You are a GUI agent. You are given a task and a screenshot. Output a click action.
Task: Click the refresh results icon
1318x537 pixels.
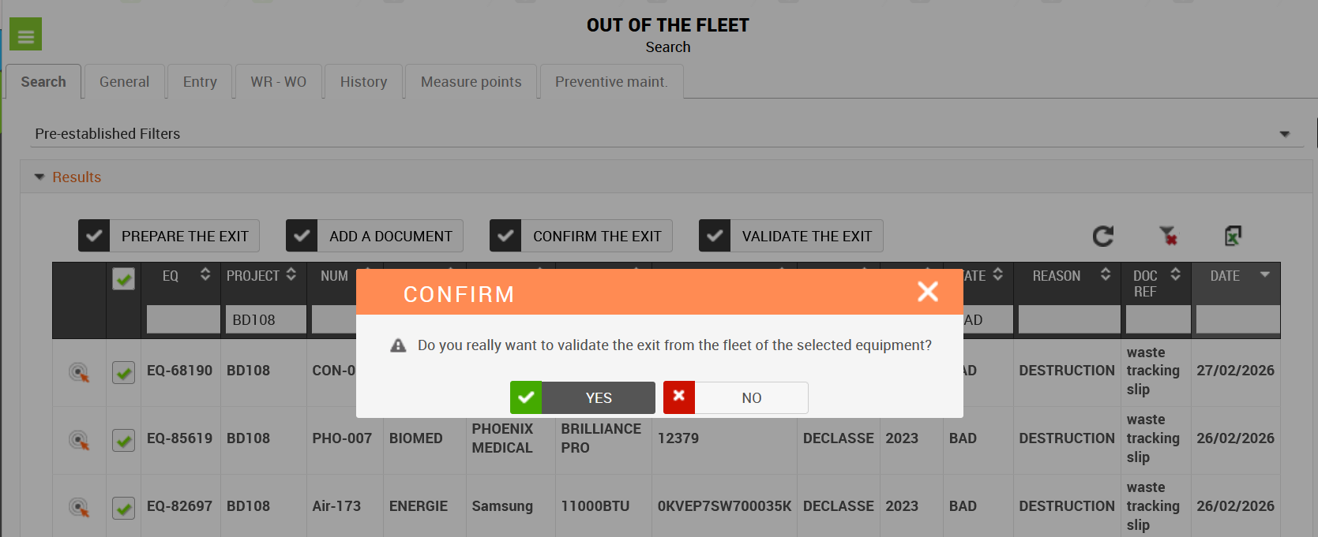tap(1103, 236)
